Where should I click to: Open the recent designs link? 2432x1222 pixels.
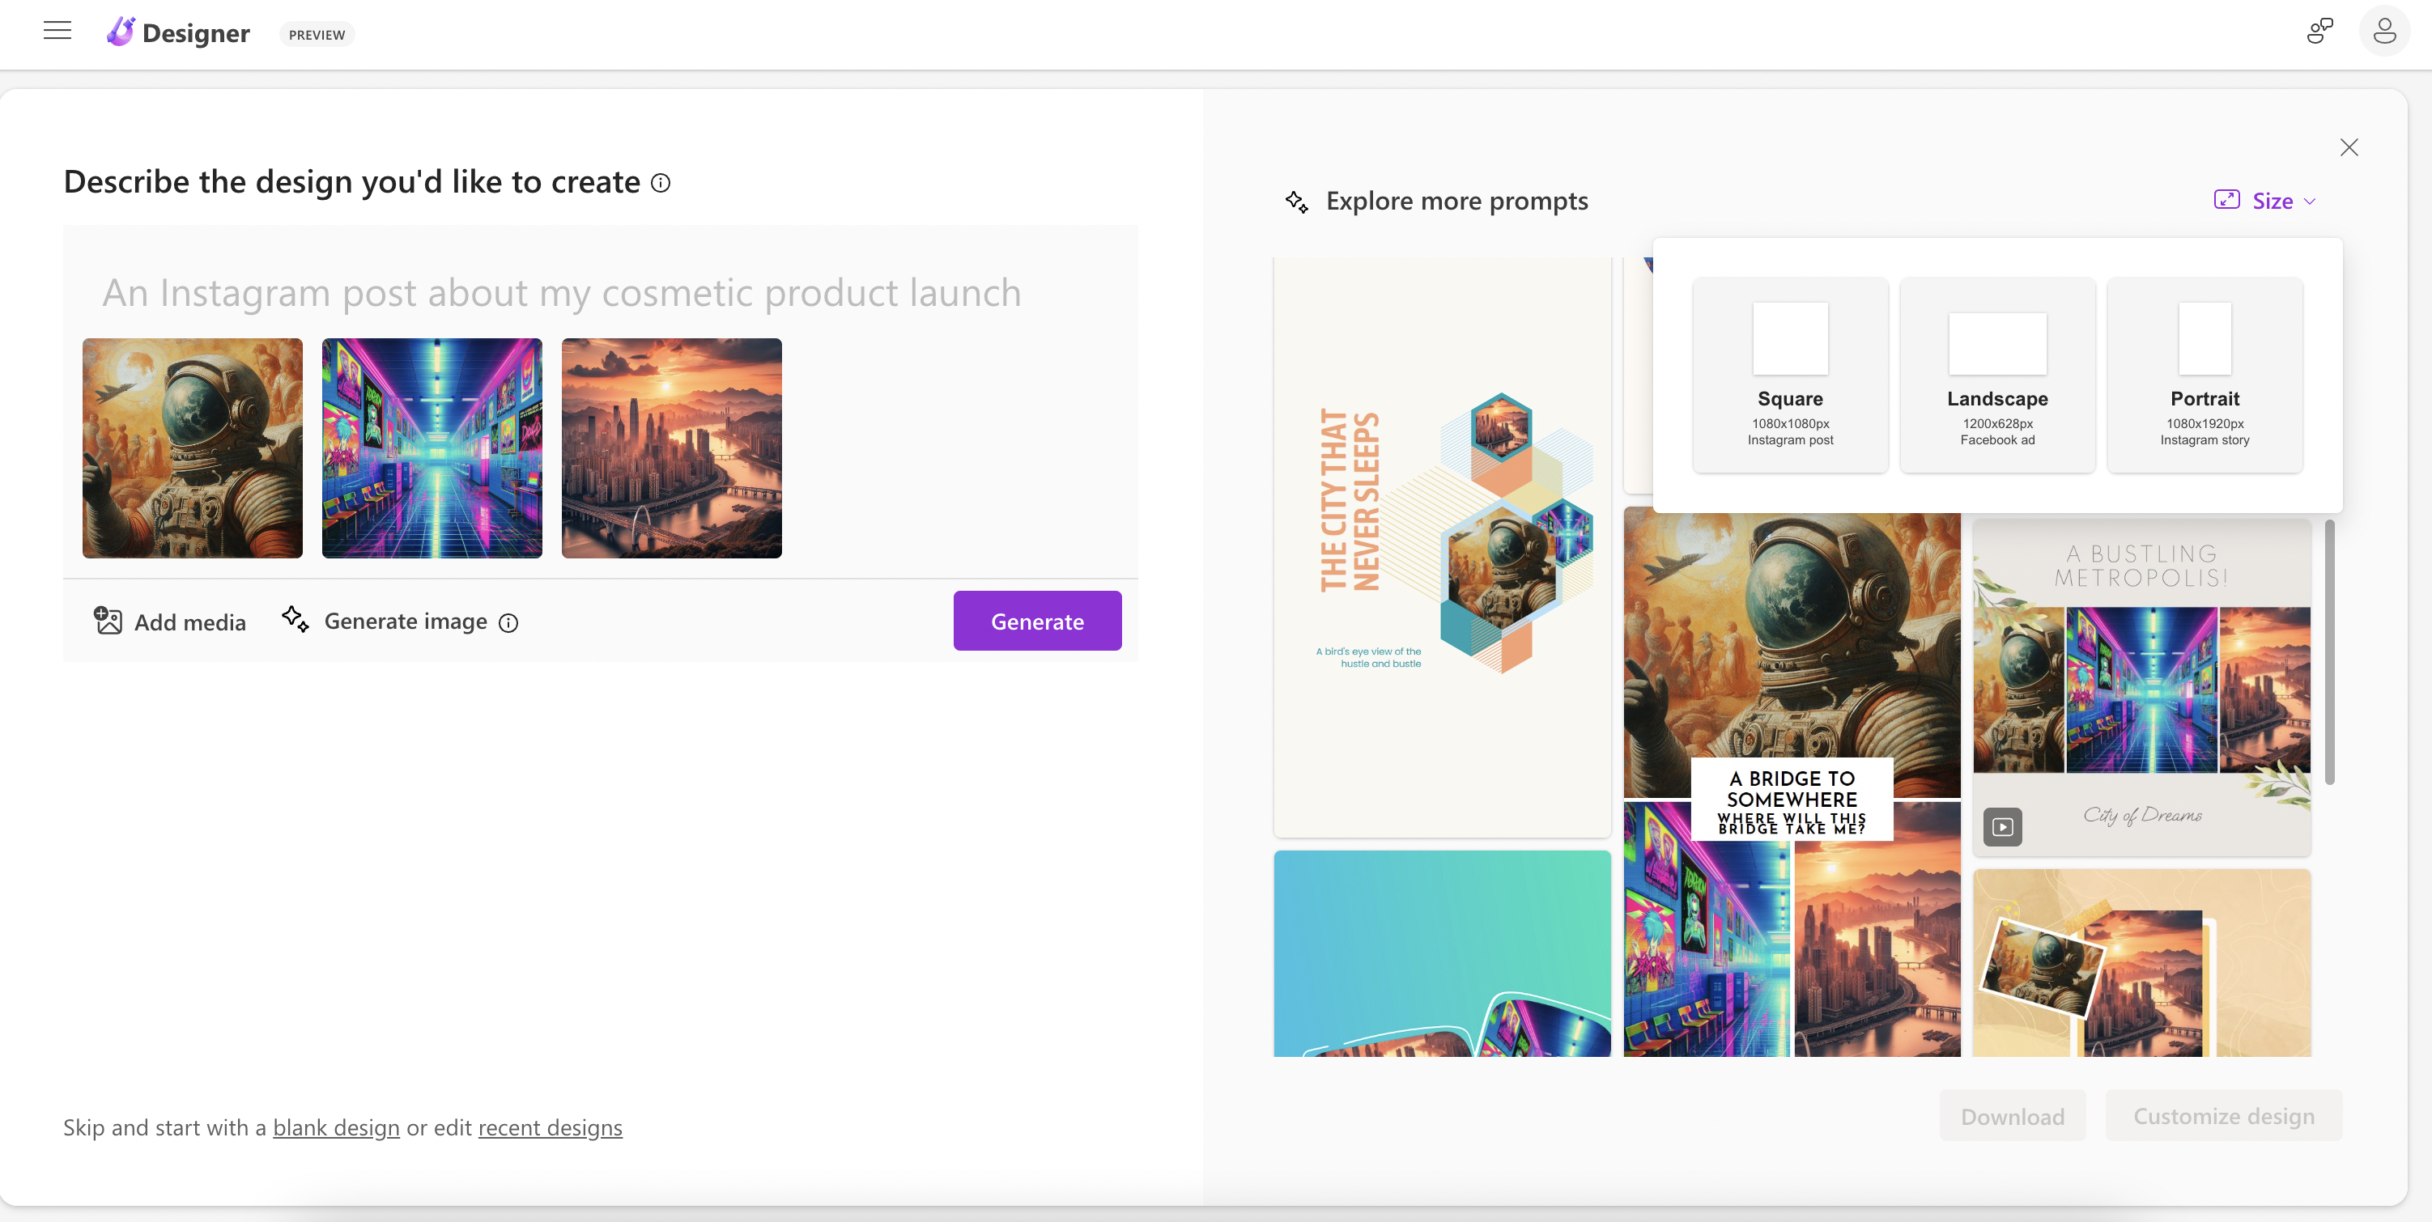pyautogui.click(x=550, y=1127)
